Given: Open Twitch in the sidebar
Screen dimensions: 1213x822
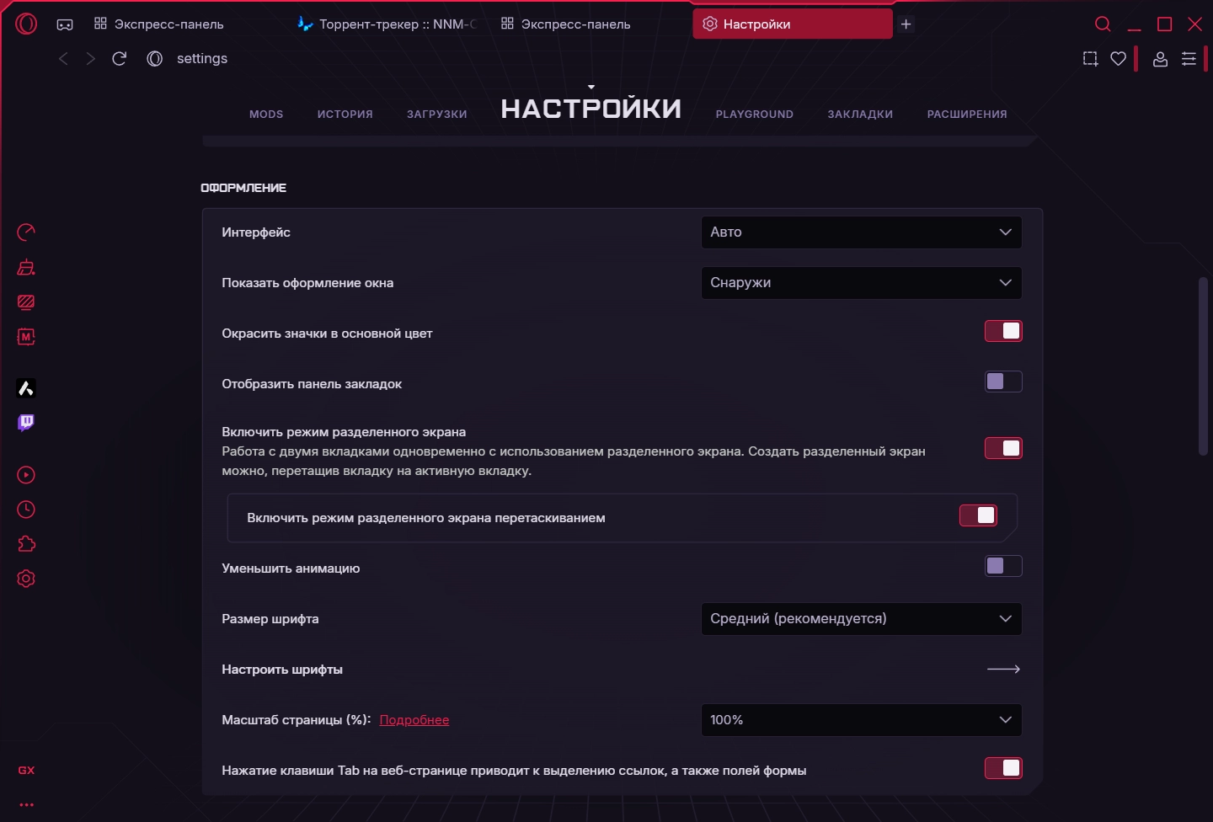Looking at the screenshot, I should [x=26, y=423].
